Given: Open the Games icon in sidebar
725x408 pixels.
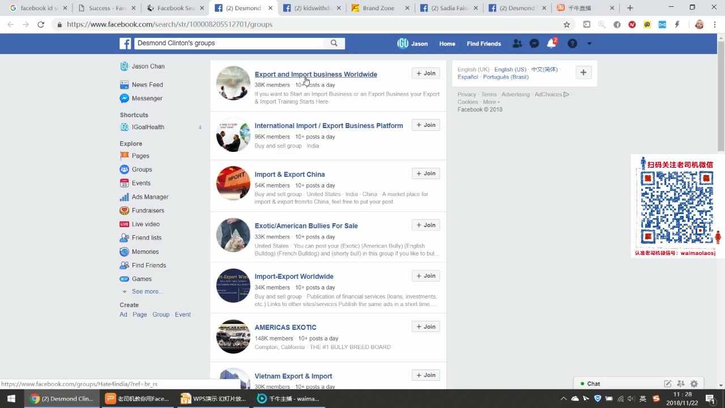Looking at the screenshot, I should 124,279.
